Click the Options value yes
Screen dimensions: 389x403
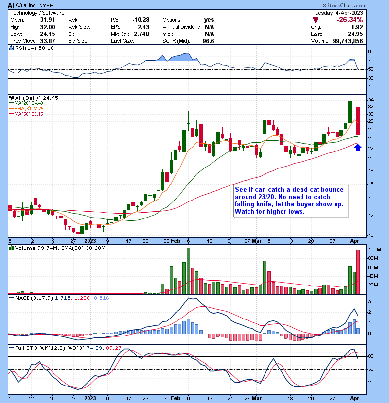tap(209, 20)
